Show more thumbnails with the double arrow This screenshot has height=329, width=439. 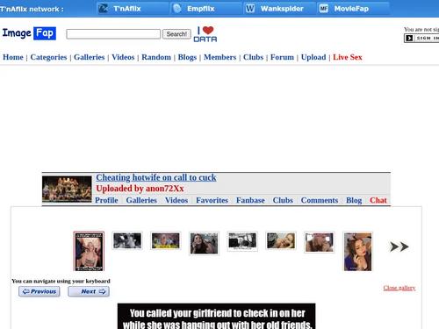399,247
